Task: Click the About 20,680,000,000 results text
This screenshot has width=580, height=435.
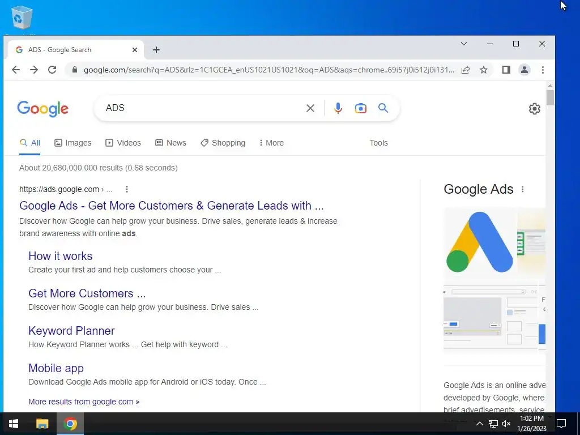Action: (99, 168)
